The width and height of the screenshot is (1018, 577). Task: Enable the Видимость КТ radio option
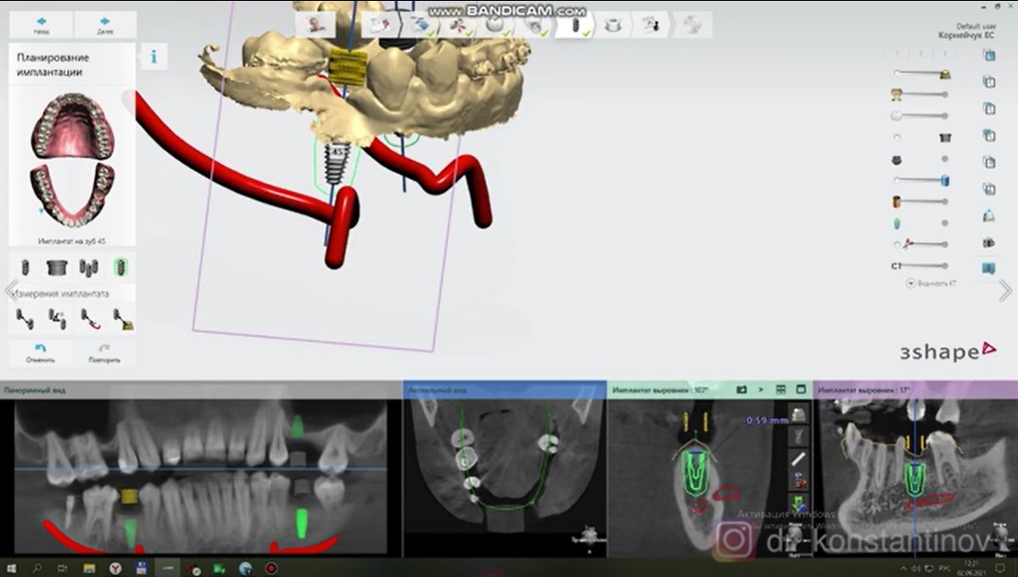coord(911,283)
